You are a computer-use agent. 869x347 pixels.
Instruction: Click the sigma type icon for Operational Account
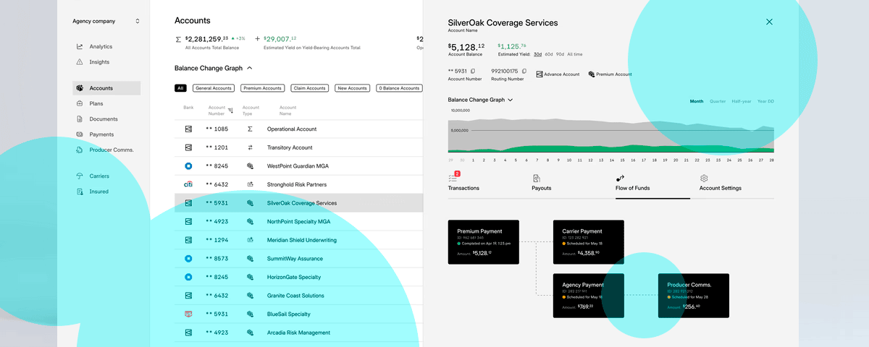tap(250, 129)
